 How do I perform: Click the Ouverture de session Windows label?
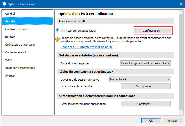click(x=80, y=80)
